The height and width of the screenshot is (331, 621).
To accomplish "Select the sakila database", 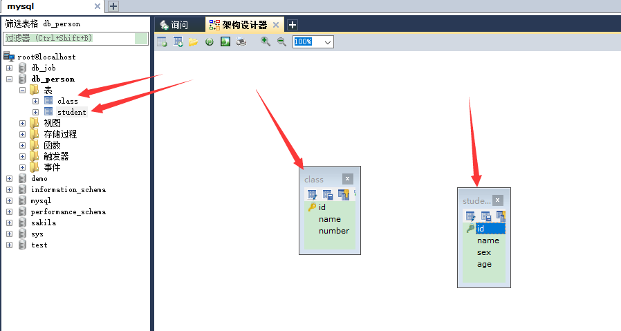I will [44, 223].
